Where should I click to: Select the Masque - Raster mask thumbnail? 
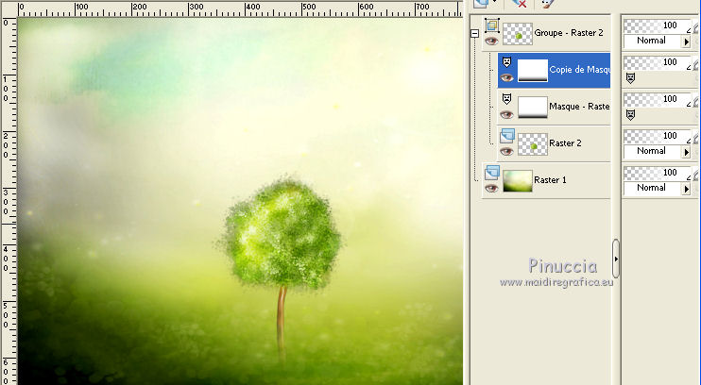pos(533,108)
